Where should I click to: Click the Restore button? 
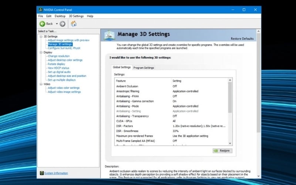[x=223, y=151]
